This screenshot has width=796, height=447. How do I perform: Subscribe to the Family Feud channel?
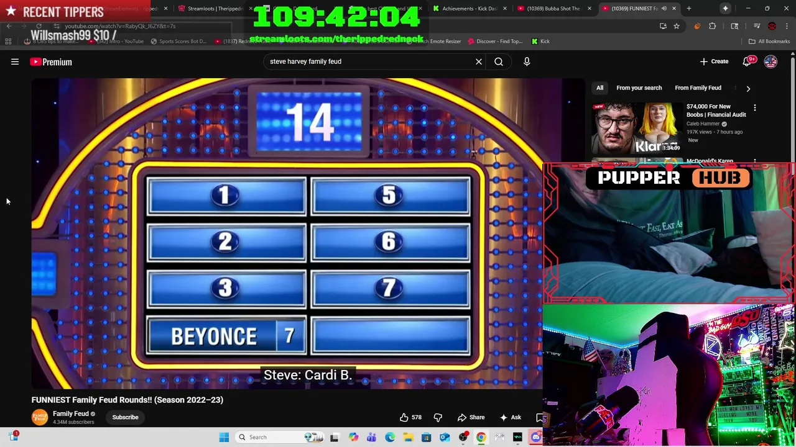click(x=125, y=417)
